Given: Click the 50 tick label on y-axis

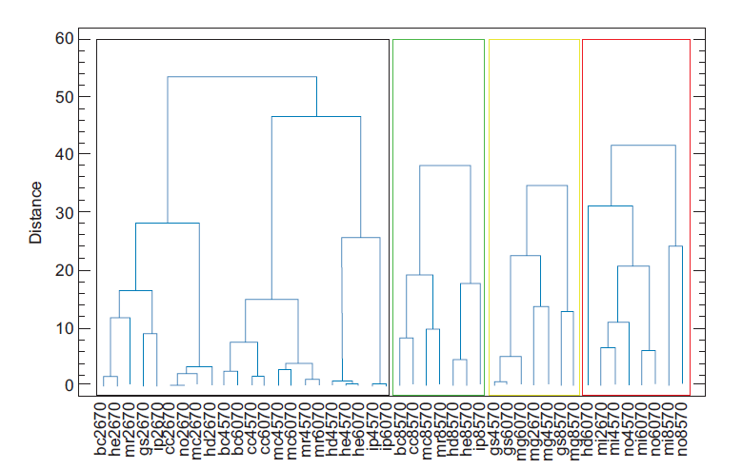Looking at the screenshot, I should (63, 97).
